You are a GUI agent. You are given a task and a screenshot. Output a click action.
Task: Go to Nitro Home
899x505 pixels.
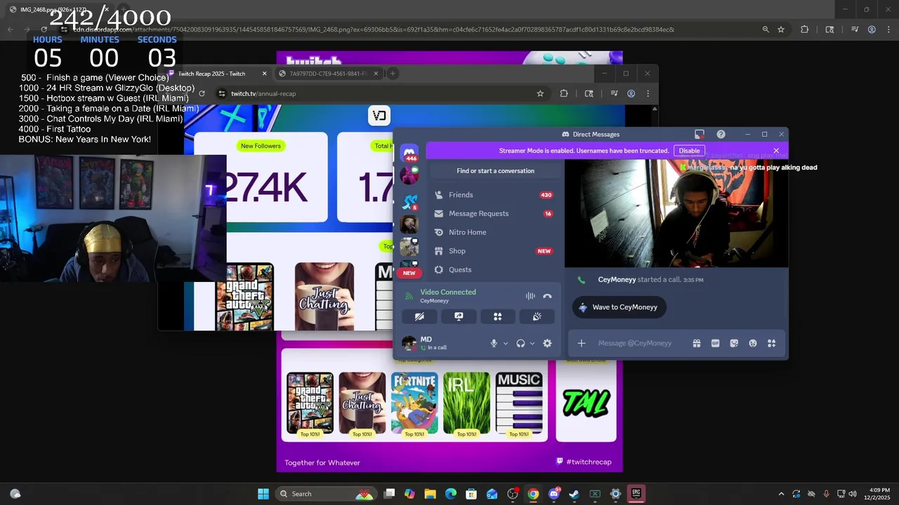click(495, 232)
